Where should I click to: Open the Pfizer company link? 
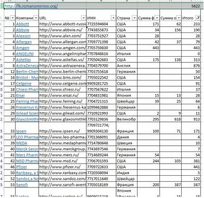[x=21, y=167]
